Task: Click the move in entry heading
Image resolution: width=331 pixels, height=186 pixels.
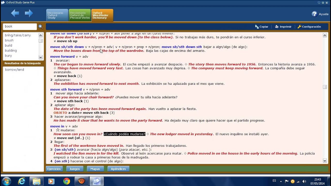Action: coord(57,126)
